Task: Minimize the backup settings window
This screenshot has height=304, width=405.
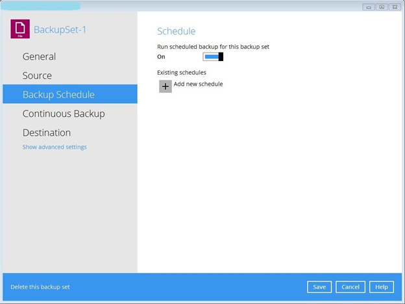Action: [x=369, y=6]
